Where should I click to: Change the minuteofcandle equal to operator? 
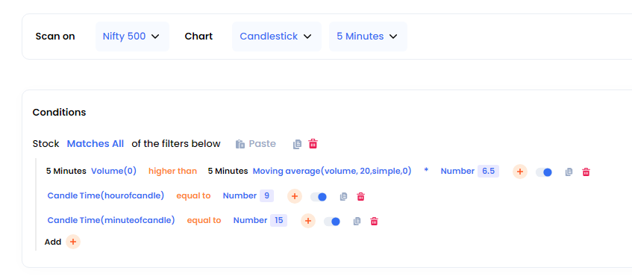[204, 221]
